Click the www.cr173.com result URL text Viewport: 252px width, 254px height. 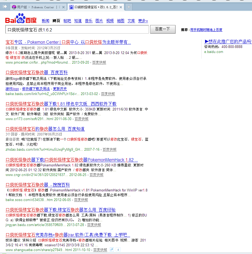pos(29,119)
